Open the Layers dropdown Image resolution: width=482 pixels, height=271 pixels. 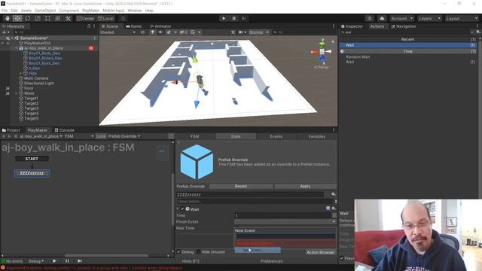[x=429, y=18]
